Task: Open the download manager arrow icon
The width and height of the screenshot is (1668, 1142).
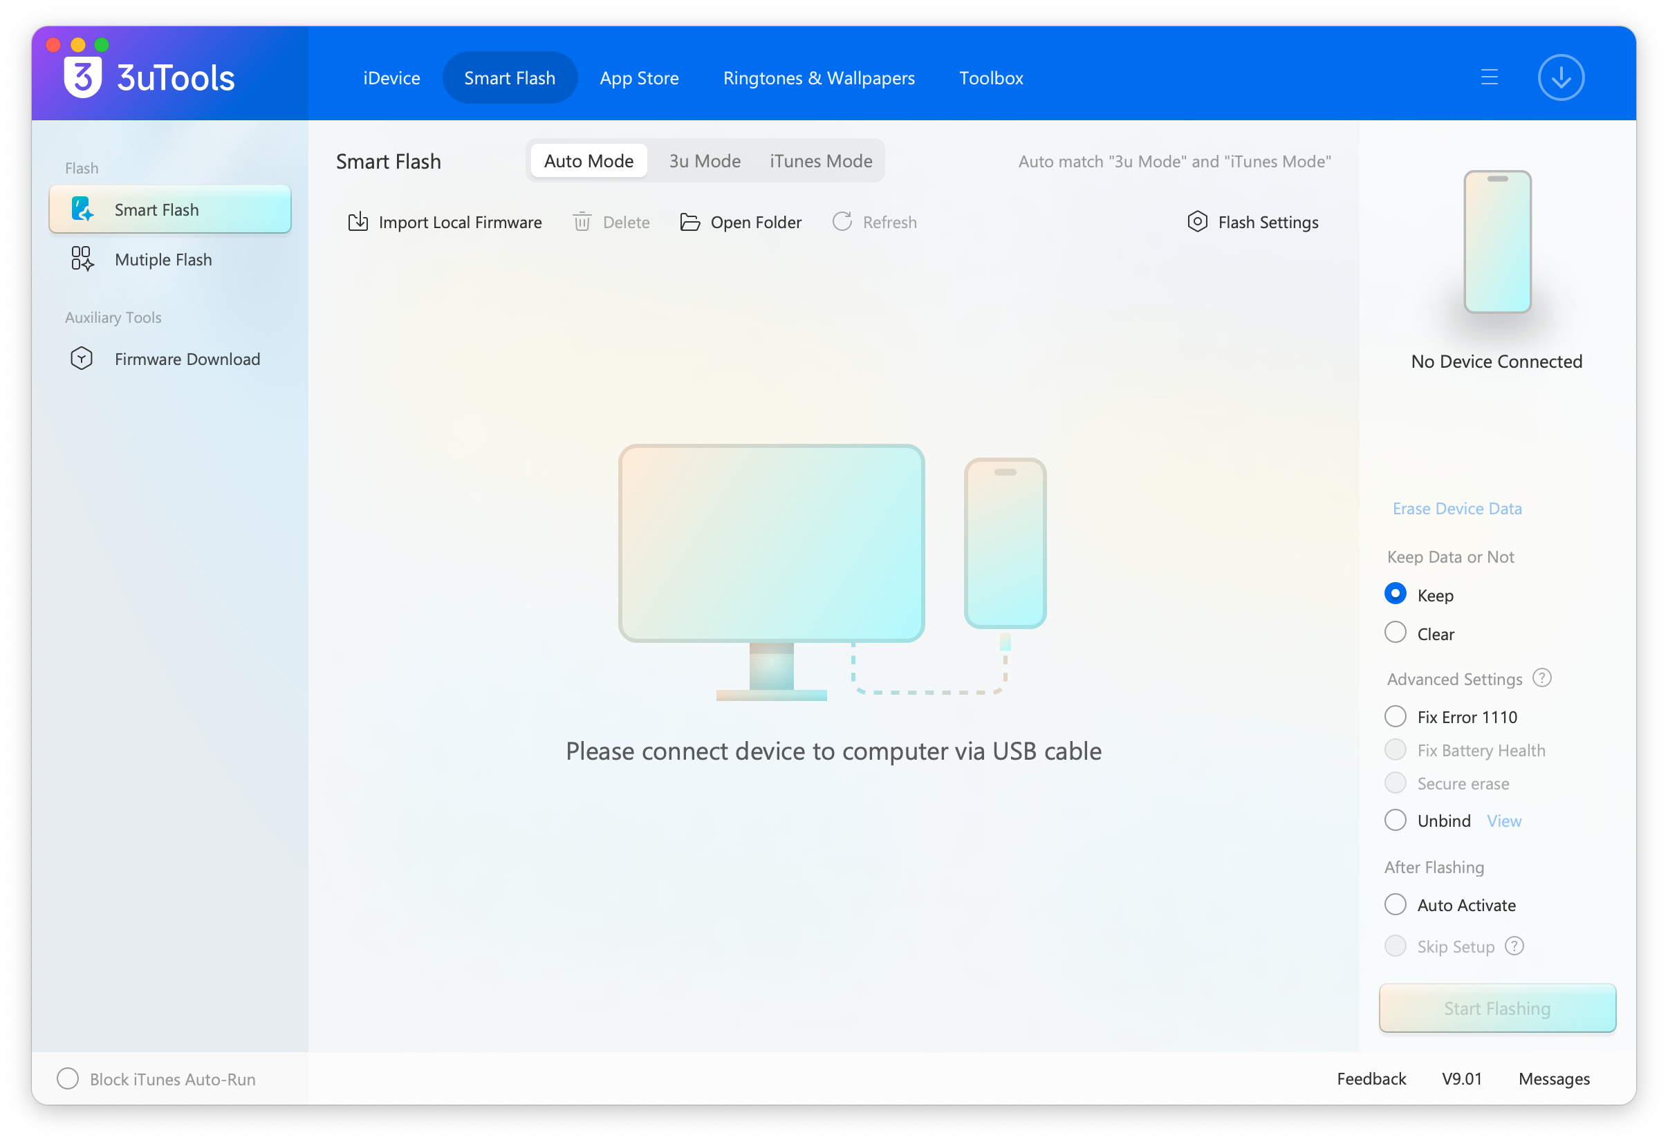Action: click(x=1560, y=77)
